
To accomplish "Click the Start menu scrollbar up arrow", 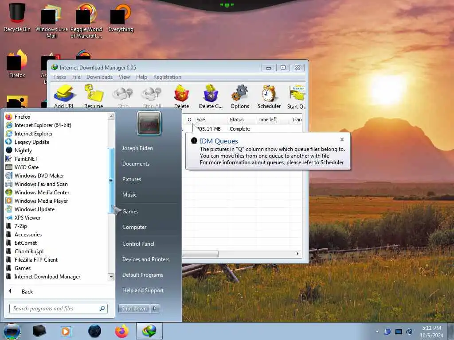I will (111, 116).
